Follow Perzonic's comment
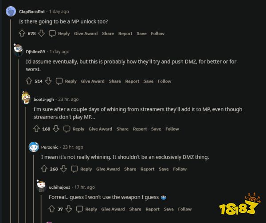Viewport: 266px width, 223px height. coord(180,169)
